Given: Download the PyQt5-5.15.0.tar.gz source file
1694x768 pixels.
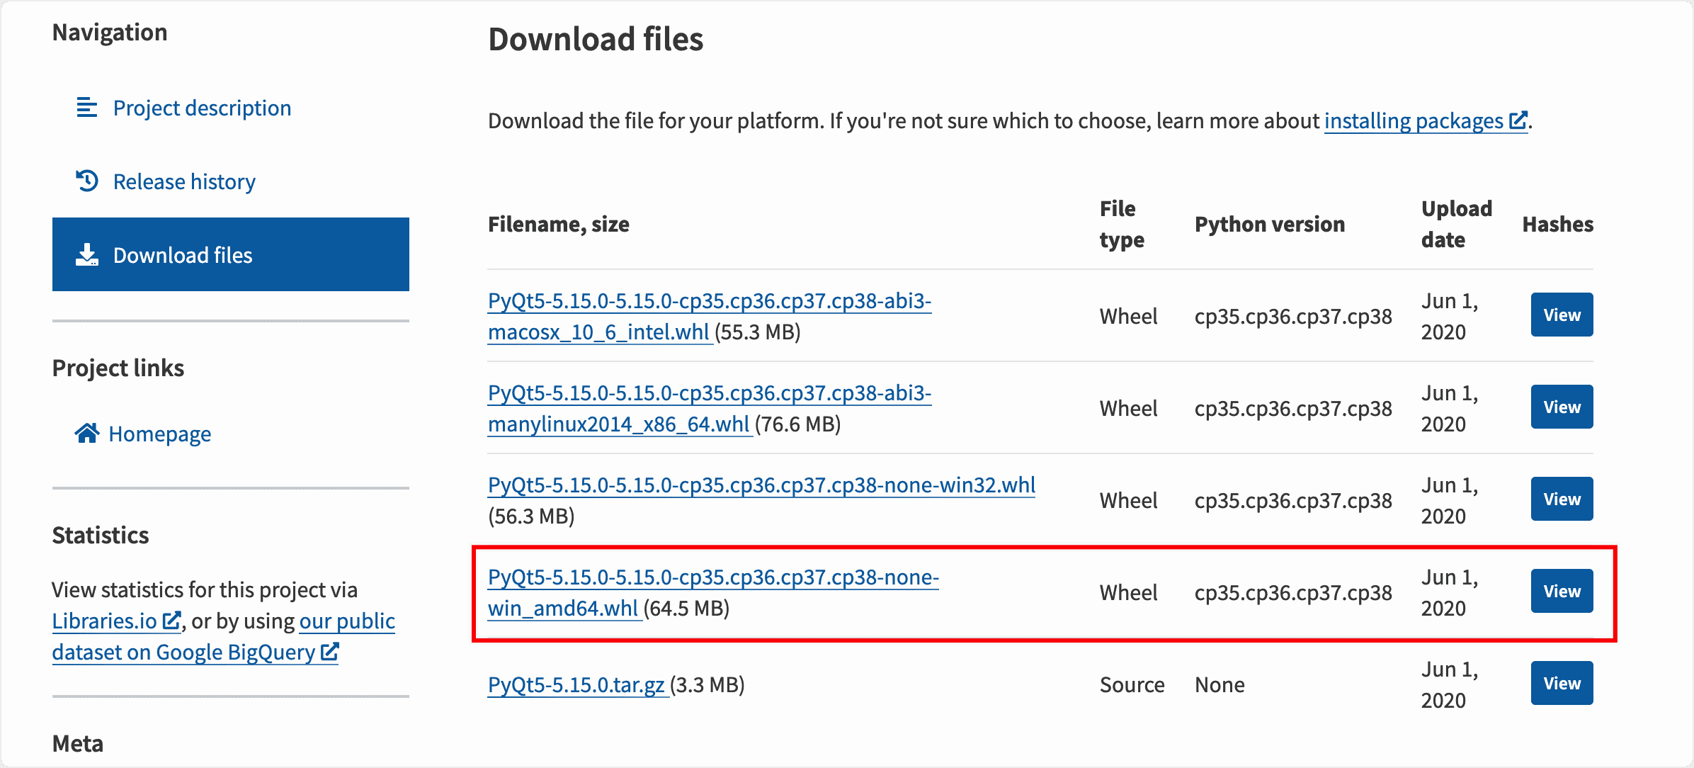Looking at the screenshot, I should point(576,685).
